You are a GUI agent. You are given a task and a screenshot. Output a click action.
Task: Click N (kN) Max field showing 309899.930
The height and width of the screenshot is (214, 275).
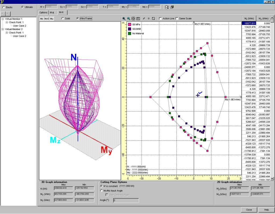(x=63, y=188)
